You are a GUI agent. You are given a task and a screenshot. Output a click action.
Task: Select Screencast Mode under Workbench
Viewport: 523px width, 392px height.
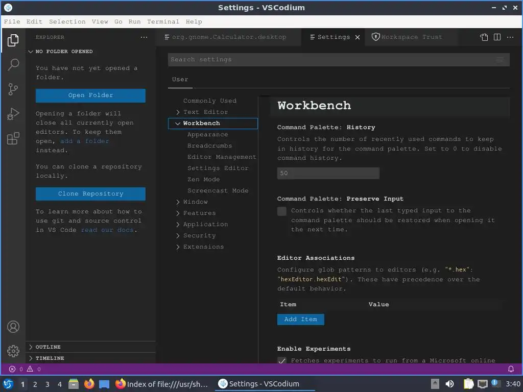point(218,191)
